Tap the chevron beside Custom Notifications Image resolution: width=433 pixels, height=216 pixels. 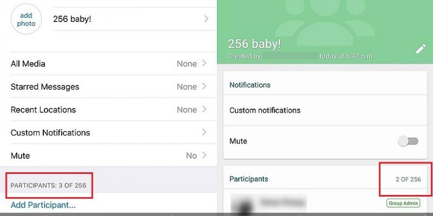tap(204, 132)
